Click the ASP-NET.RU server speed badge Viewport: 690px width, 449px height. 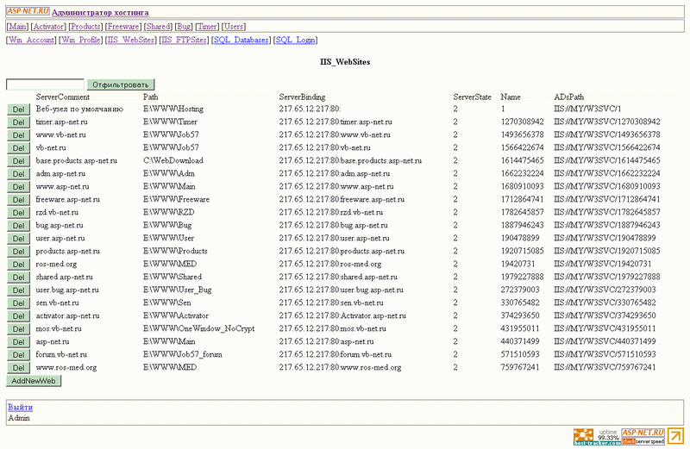coord(643,437)
